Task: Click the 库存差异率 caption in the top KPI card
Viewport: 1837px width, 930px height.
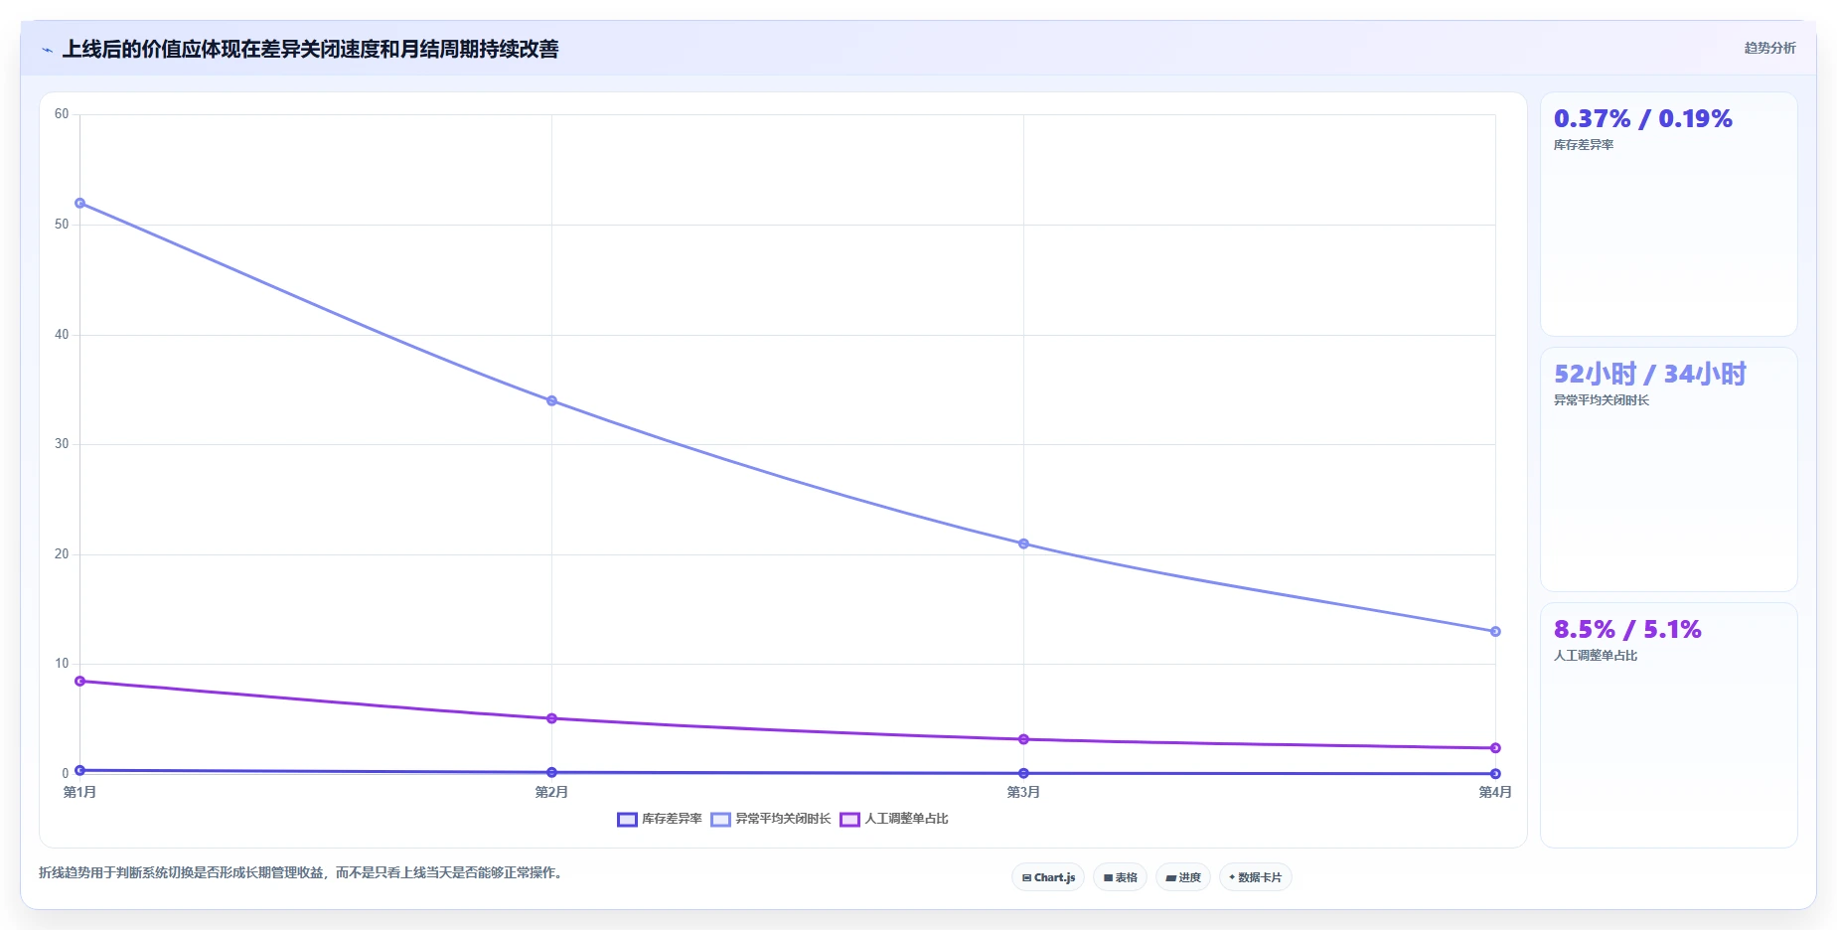Action: pyautogui.click(x=1584, y=145)
